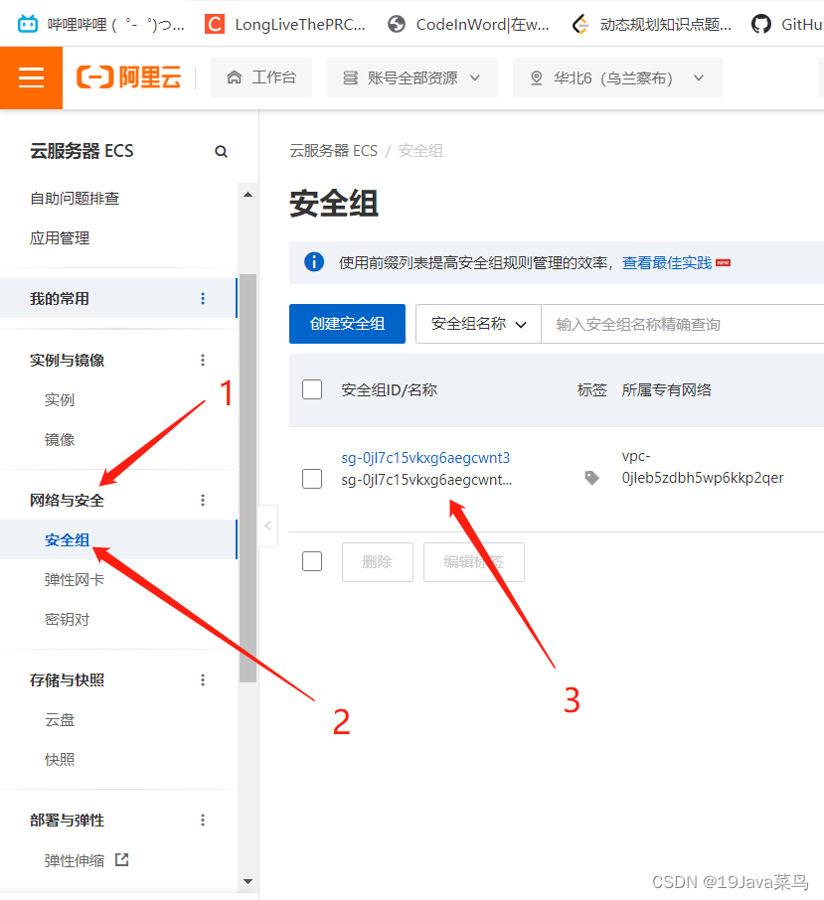Open the 华北6（乌兰察布）region dropdown

617,77
